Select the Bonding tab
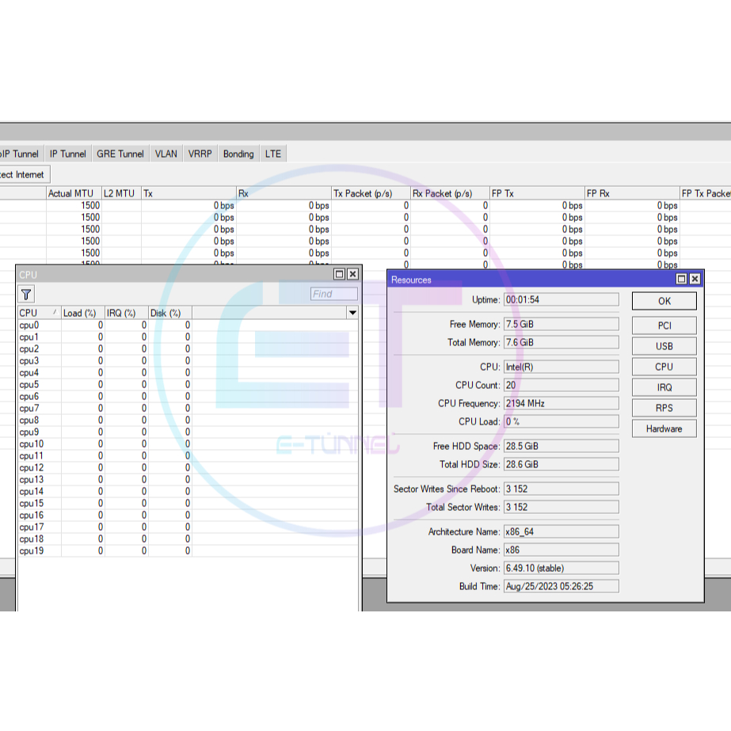731x731 pixels. 238,154
